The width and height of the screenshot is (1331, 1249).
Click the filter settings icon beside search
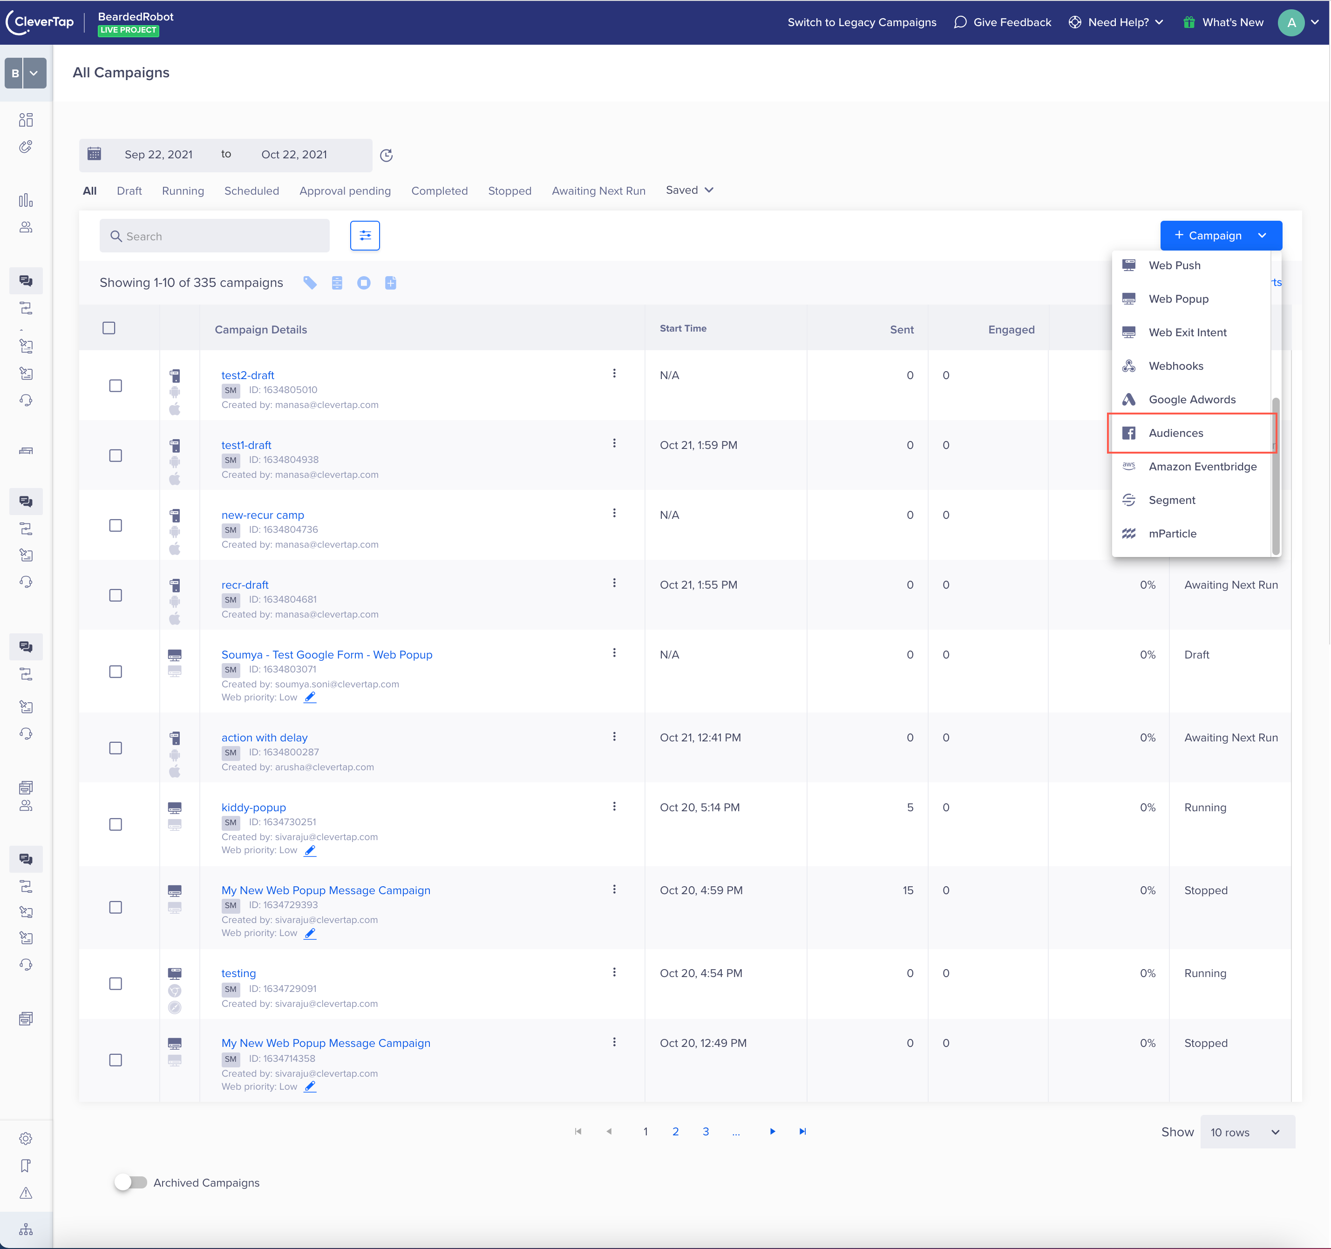tap(365, 236)
